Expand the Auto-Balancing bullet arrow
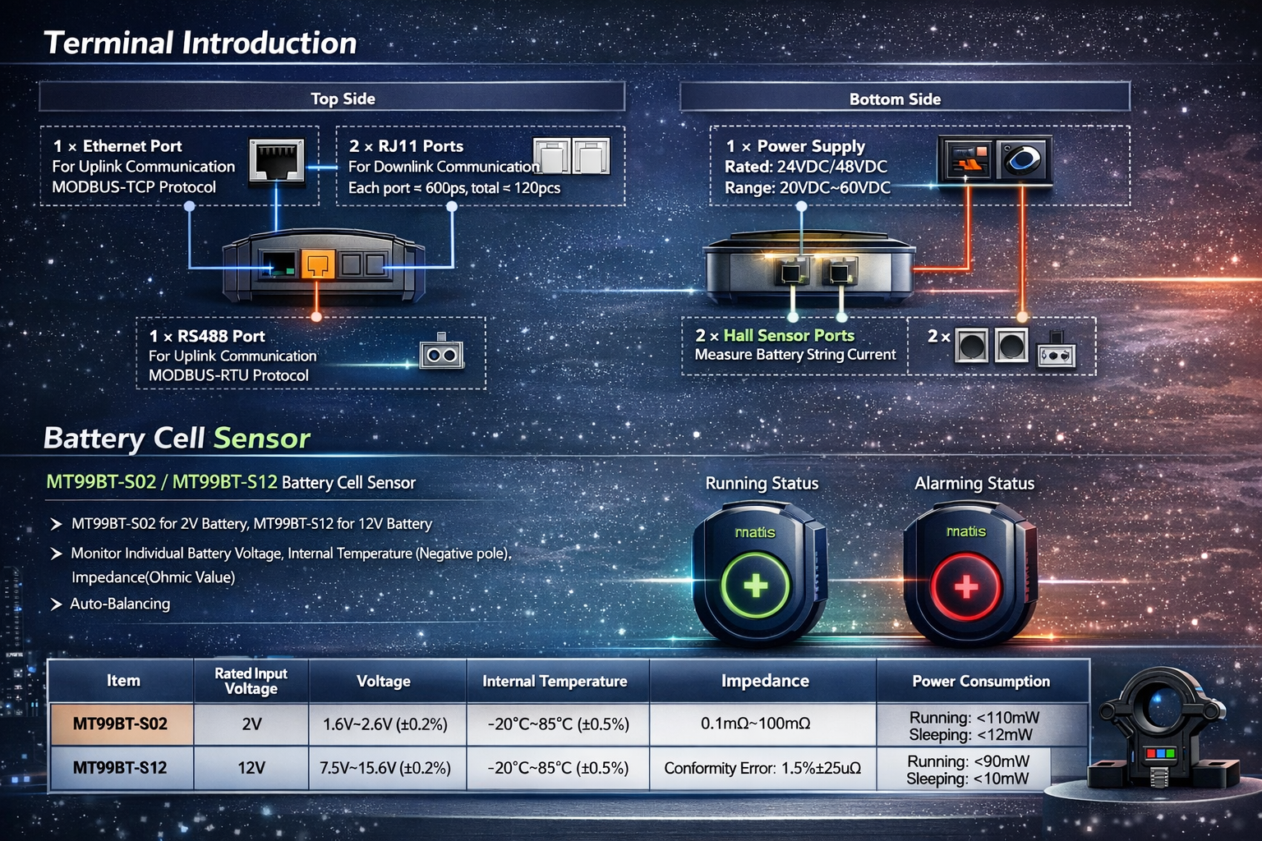The height and width of the screenshot is (841, 1262). tap(56, 604)
